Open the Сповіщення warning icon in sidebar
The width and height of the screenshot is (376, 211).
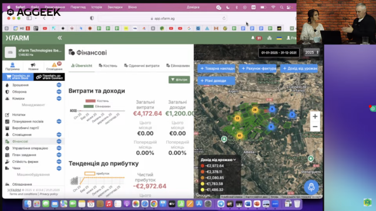point(54,66)
